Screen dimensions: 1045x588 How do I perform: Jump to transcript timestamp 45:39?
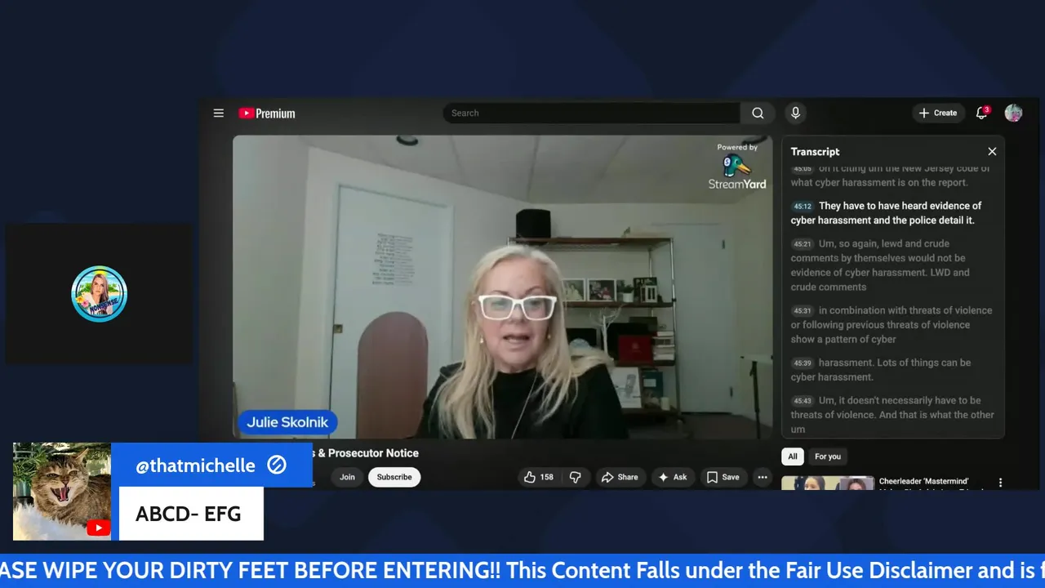803,363
